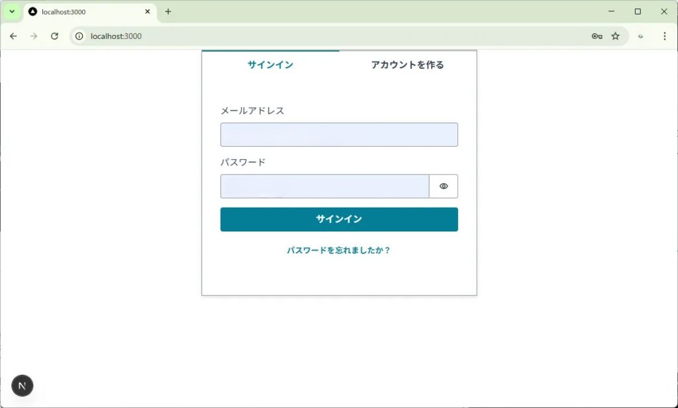This screenshot has height=408, width=678.
Task: Click inside the パスワード input field
Action: (324, 186)
